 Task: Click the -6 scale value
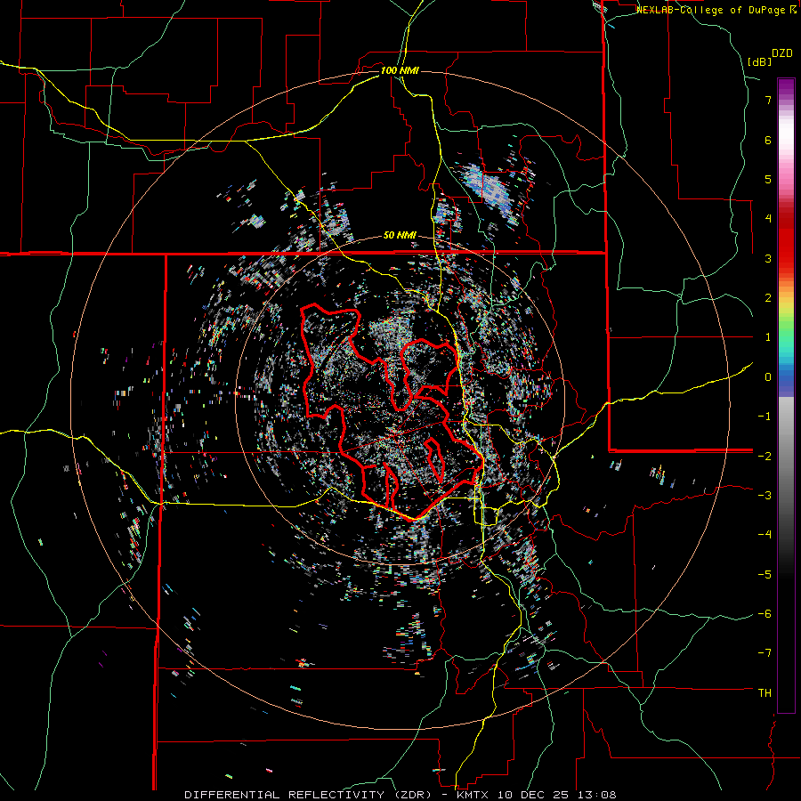(x=765, y=614)
